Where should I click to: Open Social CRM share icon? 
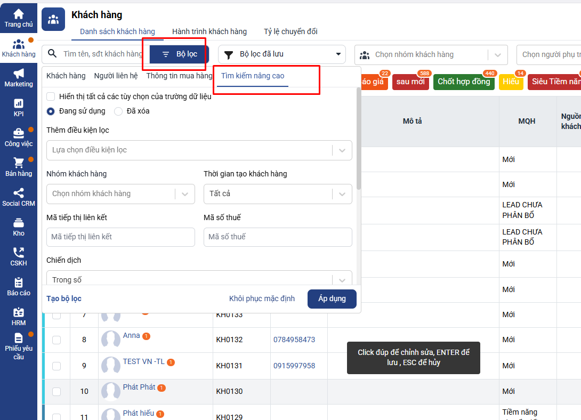19,193
